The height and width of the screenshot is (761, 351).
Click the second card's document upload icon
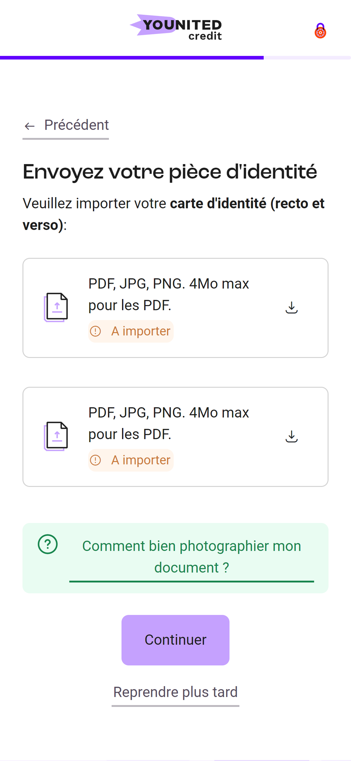[x=56, y=436]
